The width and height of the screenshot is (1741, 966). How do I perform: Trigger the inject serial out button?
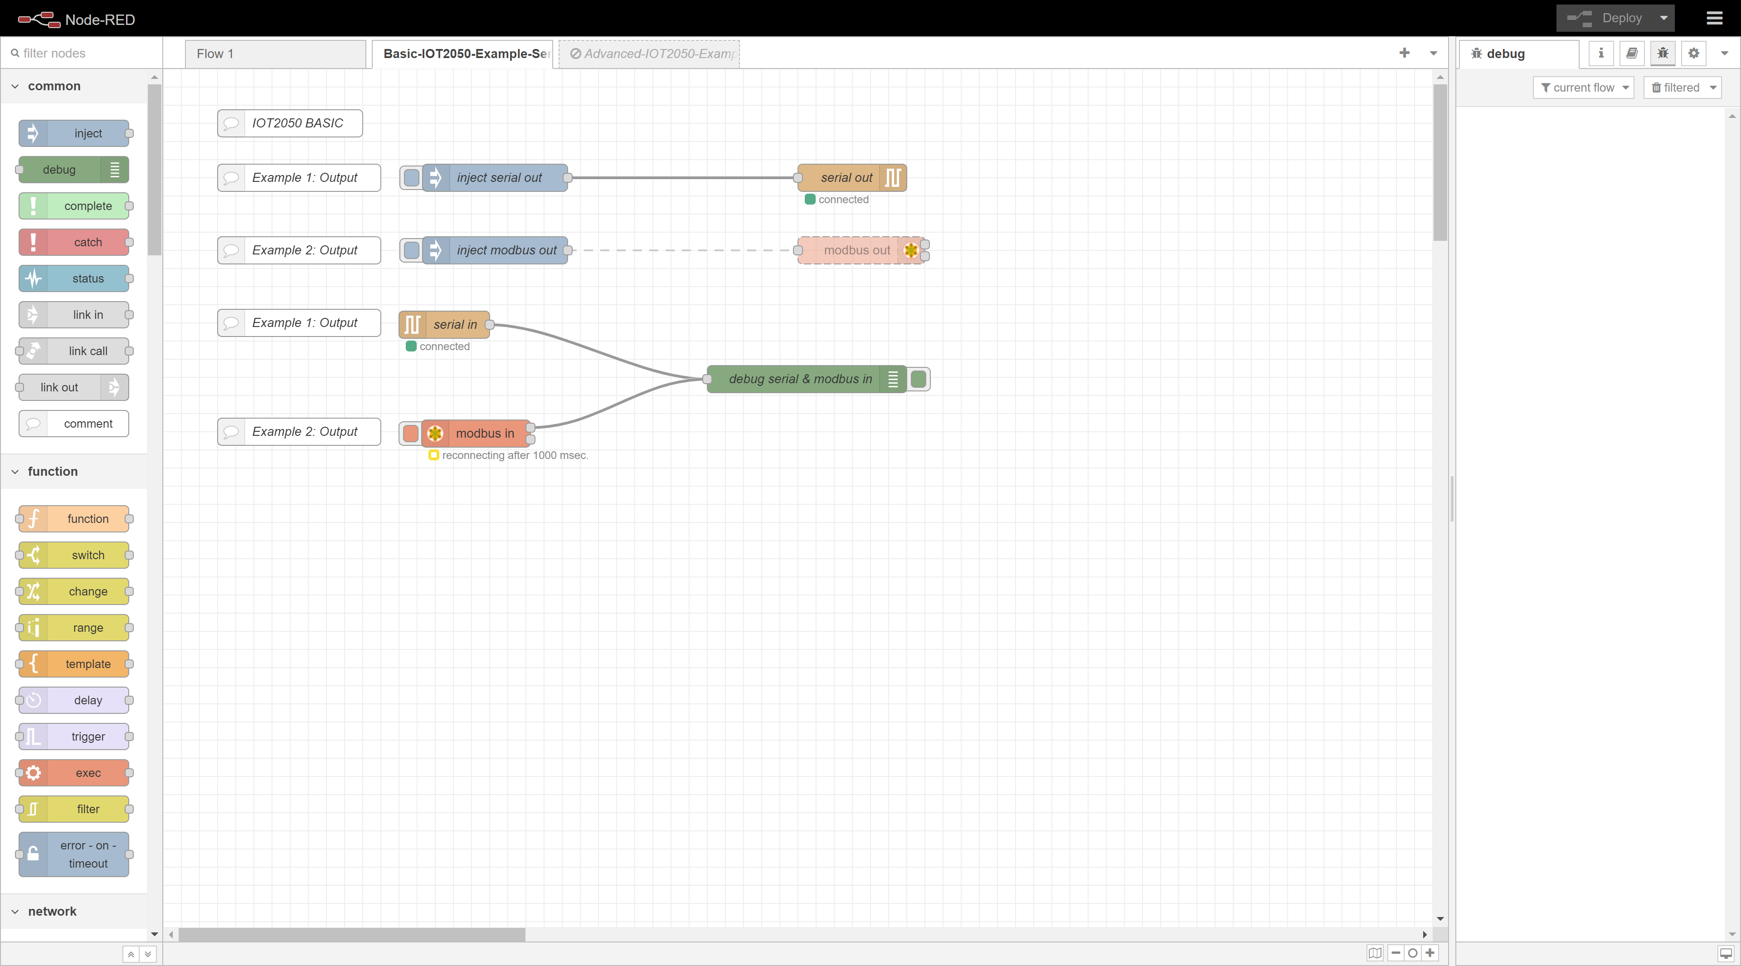[x=411, y=178]
